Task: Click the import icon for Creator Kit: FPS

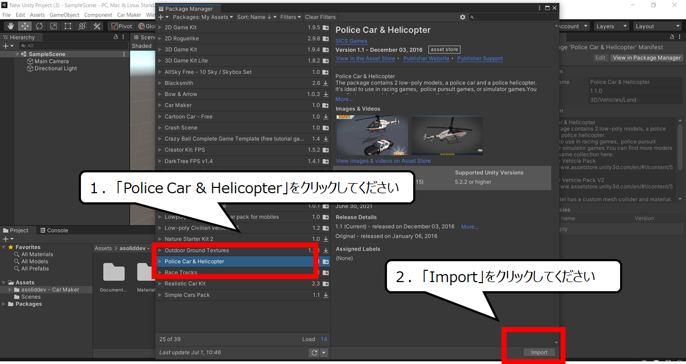Action: coord(325,150)
